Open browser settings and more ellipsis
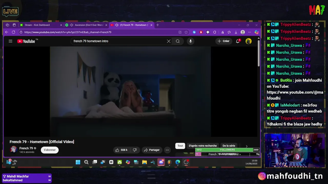The image size is (328, 184). [249, 32]
